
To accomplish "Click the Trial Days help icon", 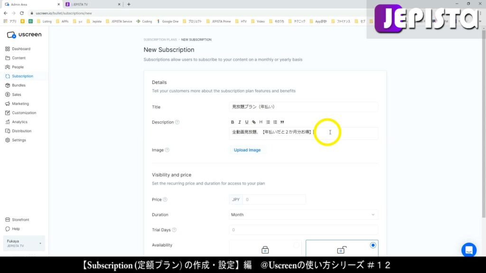I will pos(174,230).
